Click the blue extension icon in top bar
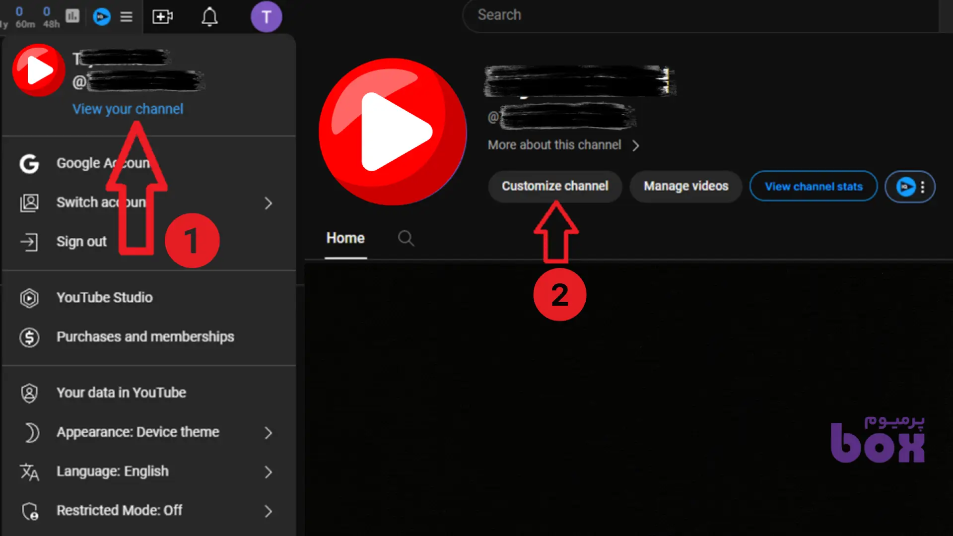 point(102,17)
